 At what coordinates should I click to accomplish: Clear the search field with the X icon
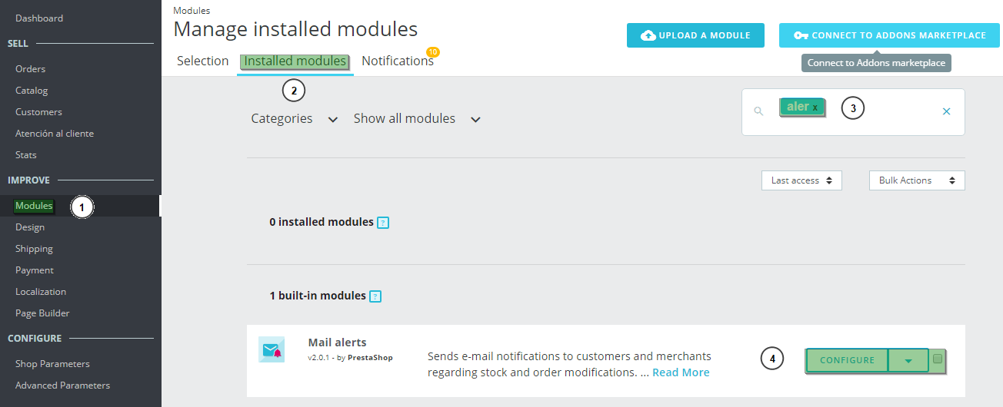click(946, 111)
